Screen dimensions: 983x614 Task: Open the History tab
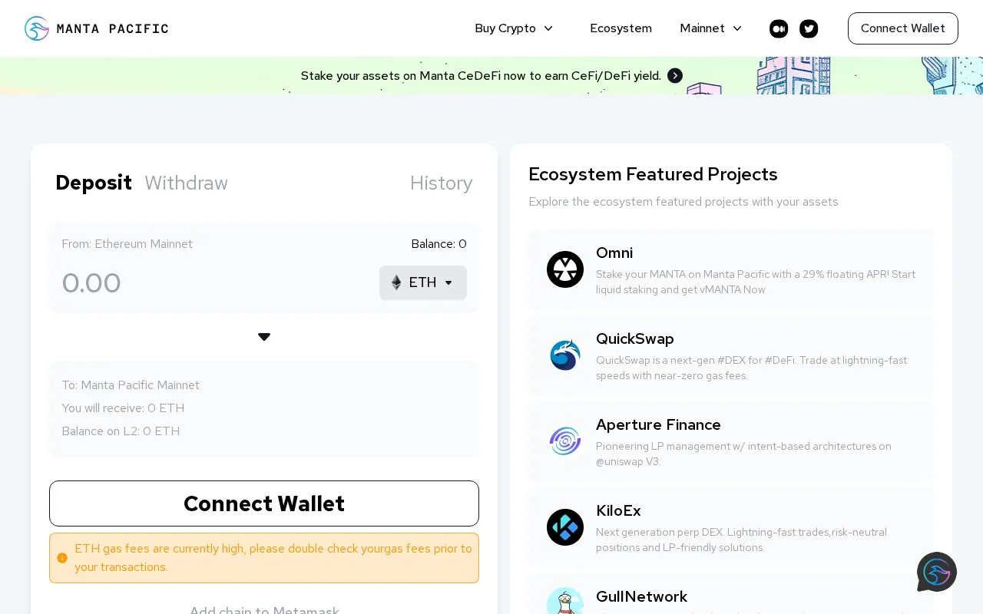pos(441,183)
